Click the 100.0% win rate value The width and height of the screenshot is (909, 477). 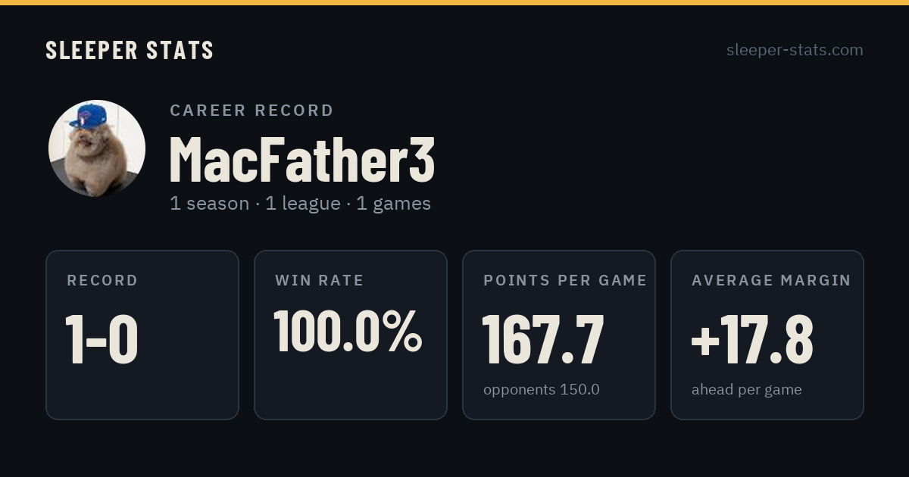pos(348,331)
